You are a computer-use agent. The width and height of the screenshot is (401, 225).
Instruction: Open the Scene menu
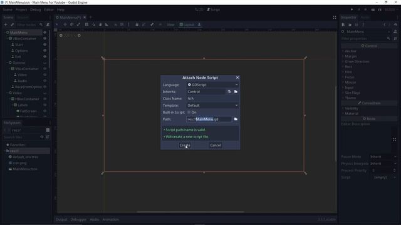pyautogui.click(x=8, y=10)
